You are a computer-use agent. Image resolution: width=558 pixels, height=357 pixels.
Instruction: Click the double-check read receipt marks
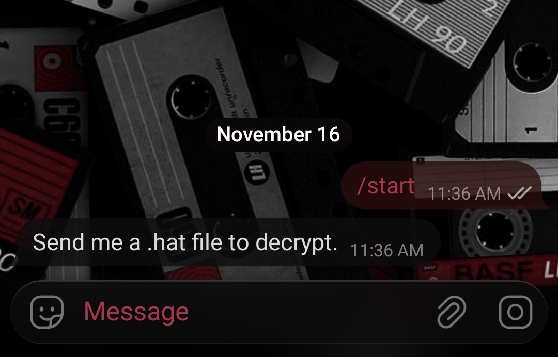tap(519, 193)
